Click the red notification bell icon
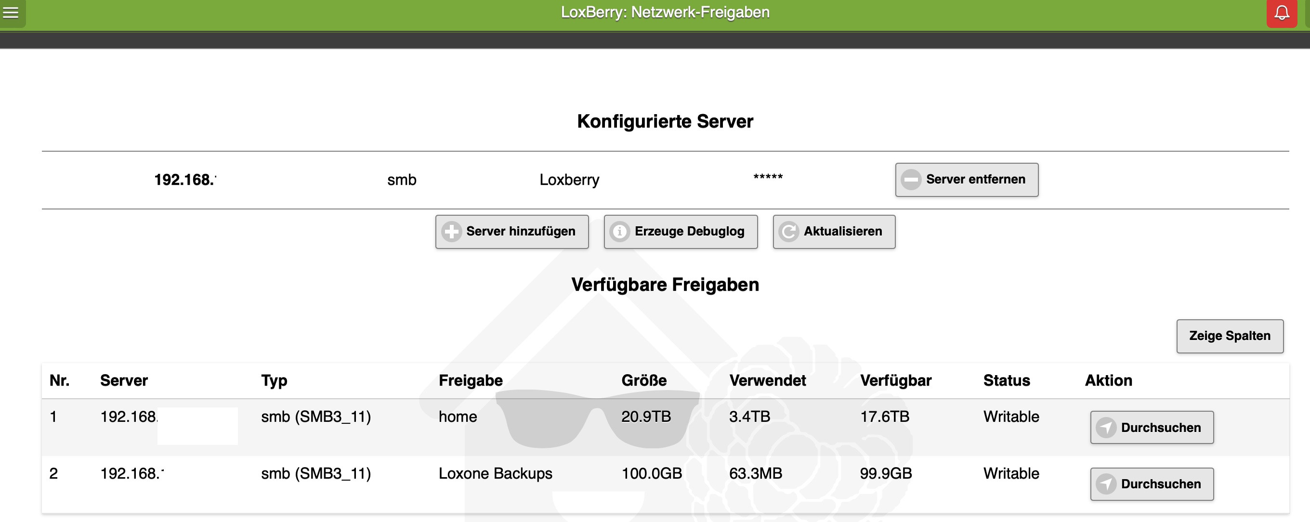The image size is (1310, 522). coord(1282,13)
